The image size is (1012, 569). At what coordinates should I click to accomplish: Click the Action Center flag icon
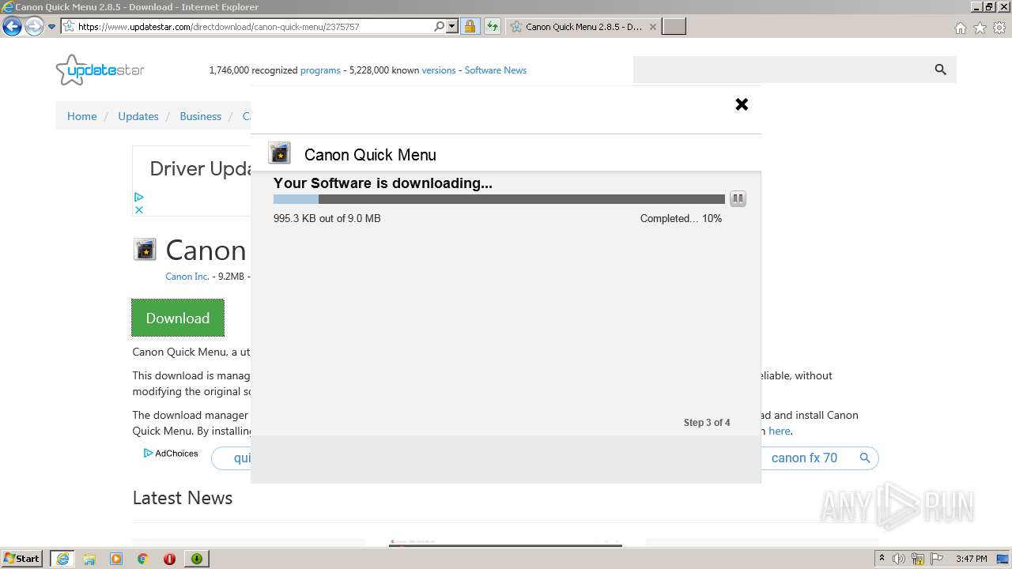click(x=936, y=559)
